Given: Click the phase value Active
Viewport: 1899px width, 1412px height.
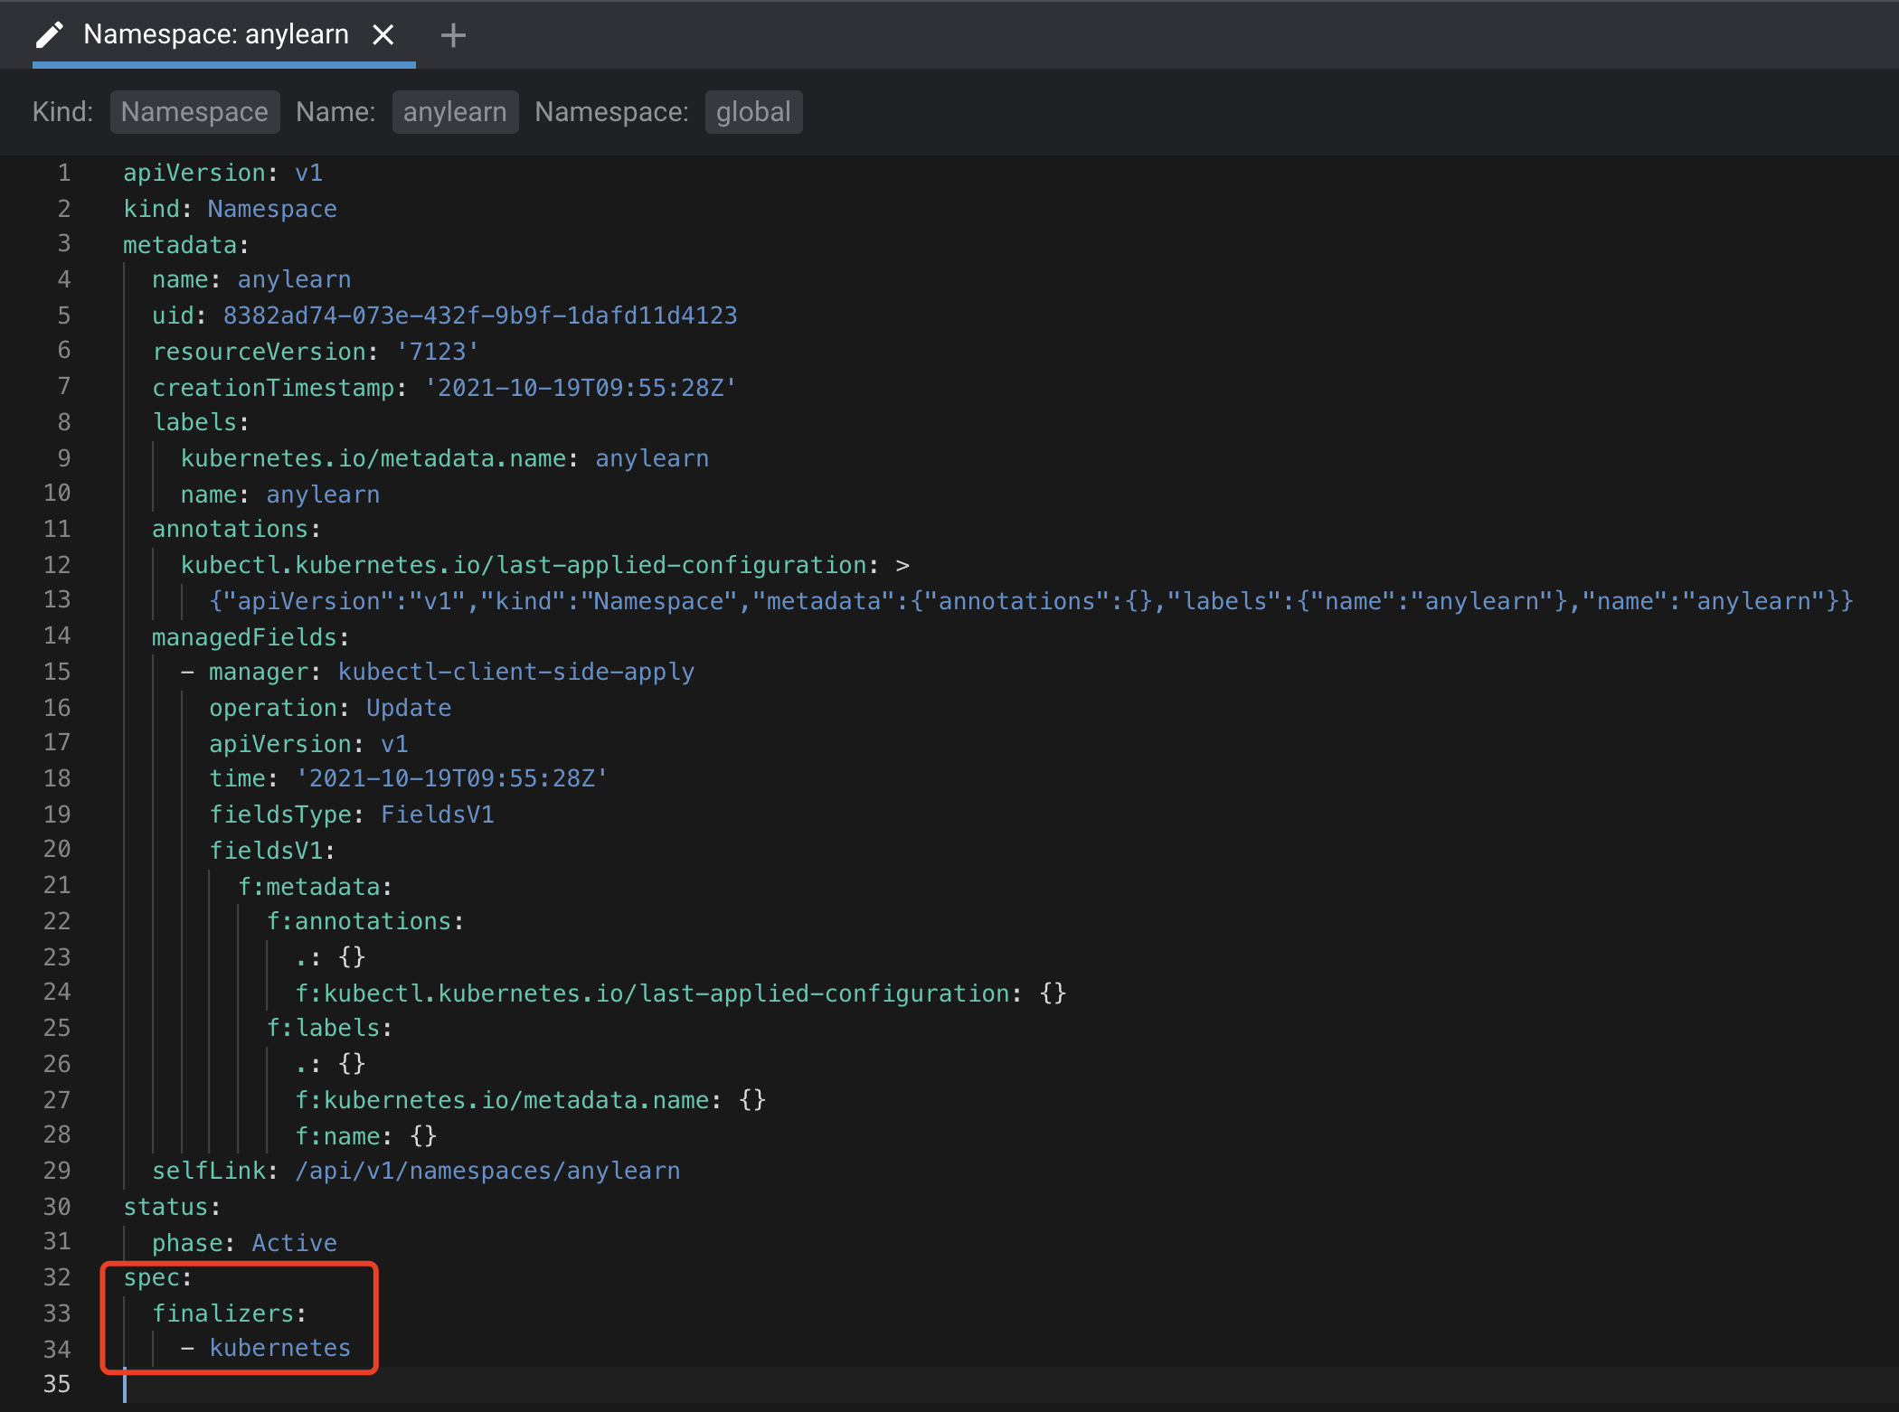Looking at the screenshot, I should [294, 1243].
